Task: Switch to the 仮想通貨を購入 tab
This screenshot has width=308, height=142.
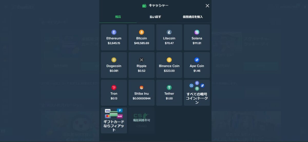Action: point(193,17)
